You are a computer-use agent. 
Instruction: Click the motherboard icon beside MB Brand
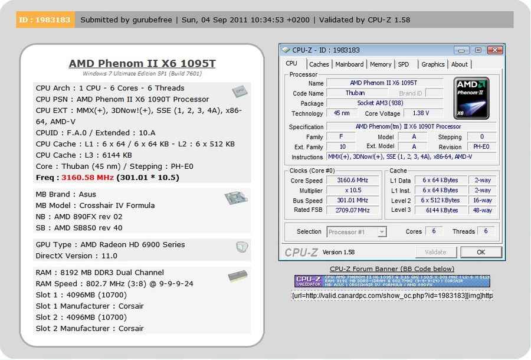pos(236,198)
